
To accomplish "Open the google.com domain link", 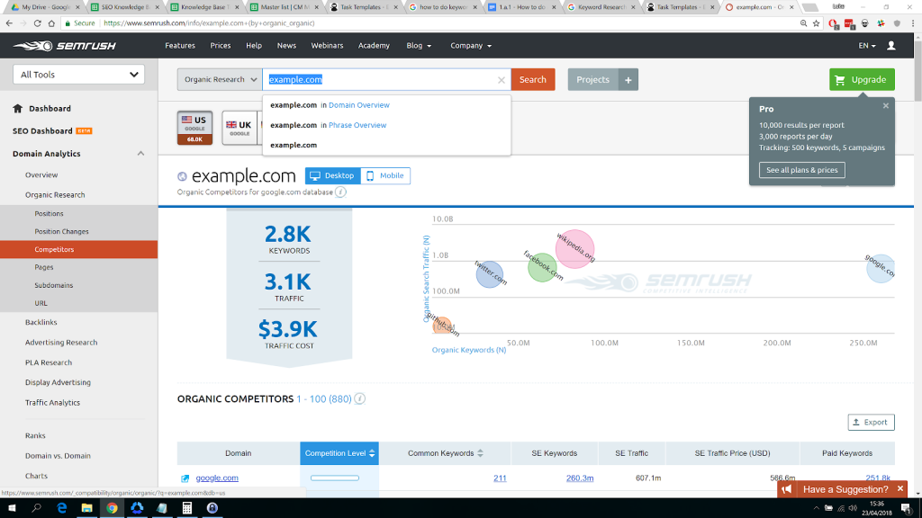I will pyautogui.click(x=217, y=478).
